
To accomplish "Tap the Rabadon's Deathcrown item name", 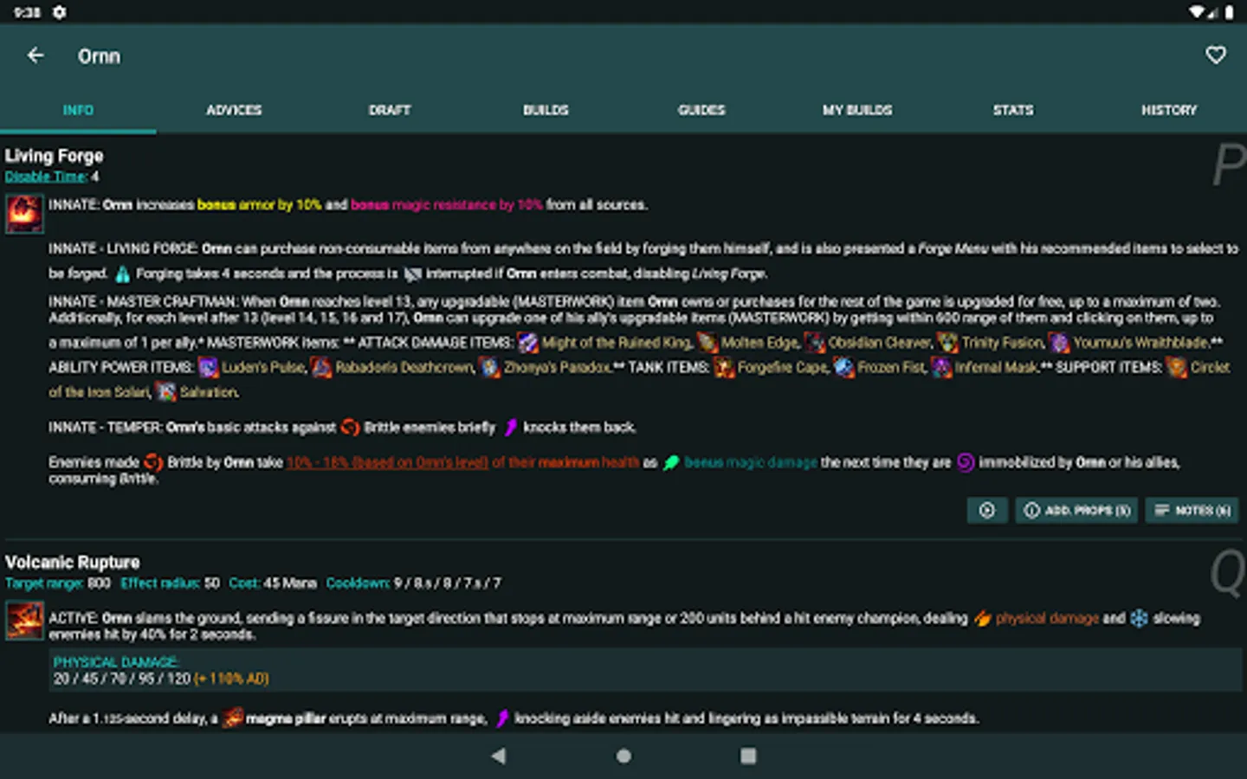I will (404, 367).
